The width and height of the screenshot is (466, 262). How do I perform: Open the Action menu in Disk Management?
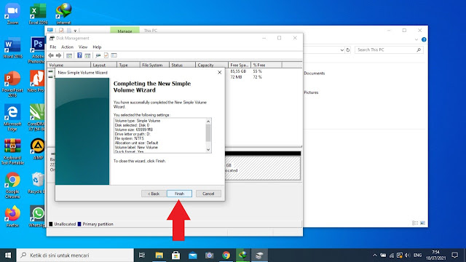coord(67,47)
